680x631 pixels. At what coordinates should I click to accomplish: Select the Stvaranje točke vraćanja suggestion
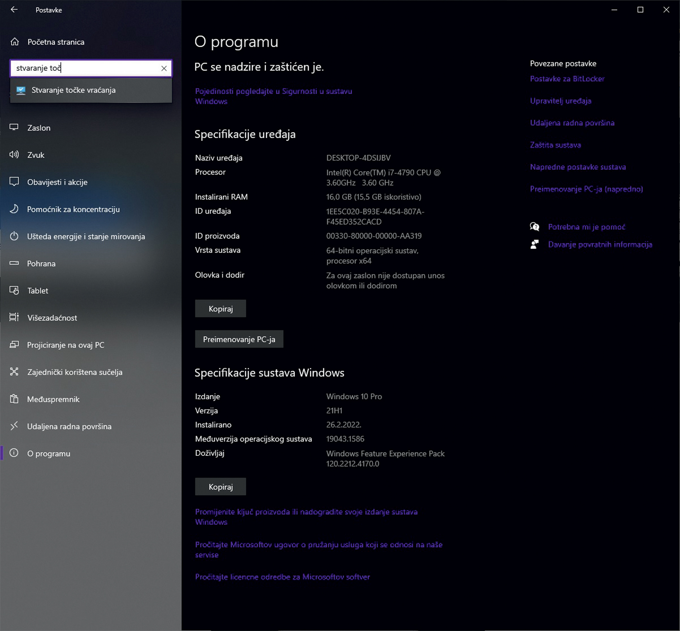pos(73,90)
